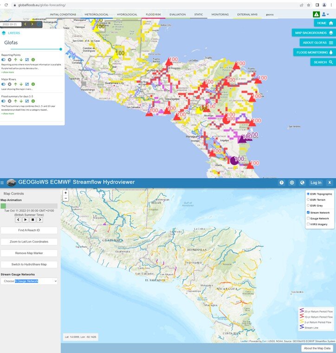Enable the Gauge Network checkbox
Image resolution: width=336 pixels, height=353 pixels.
point(308,218)
